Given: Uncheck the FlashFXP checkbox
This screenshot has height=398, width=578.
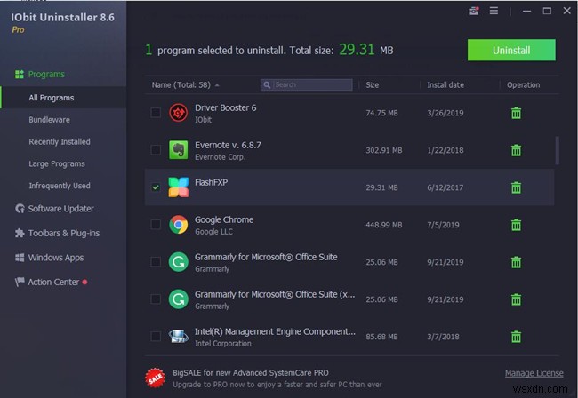Looking at the screenshot, I should tap(156, 187).
